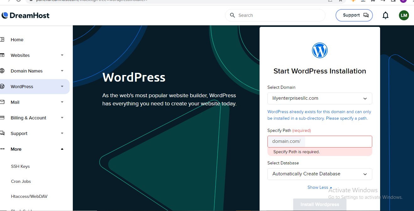The width and height of the screenshot is (414, 211).
Task: Click the WordPress logo above the installation form
Action: pos(320,50)
